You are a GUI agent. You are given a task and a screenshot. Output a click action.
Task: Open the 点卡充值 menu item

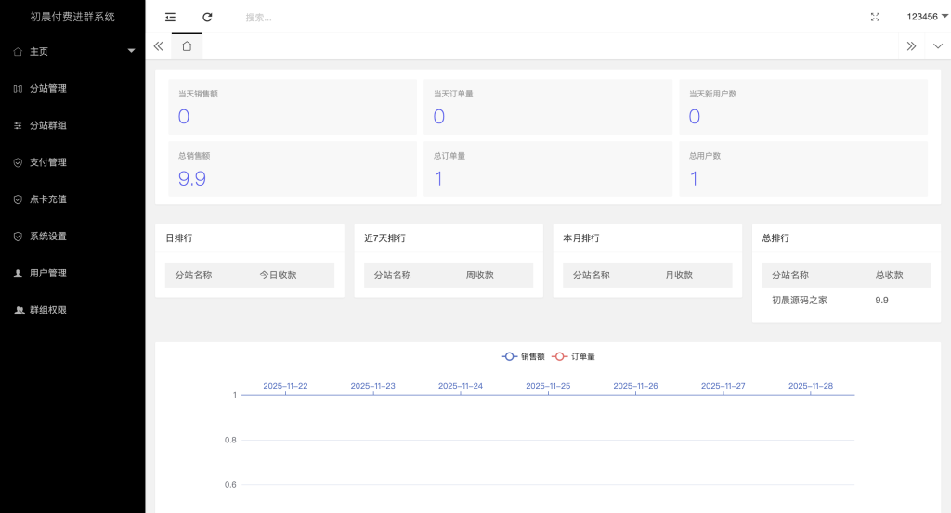[x=72, y=199]
